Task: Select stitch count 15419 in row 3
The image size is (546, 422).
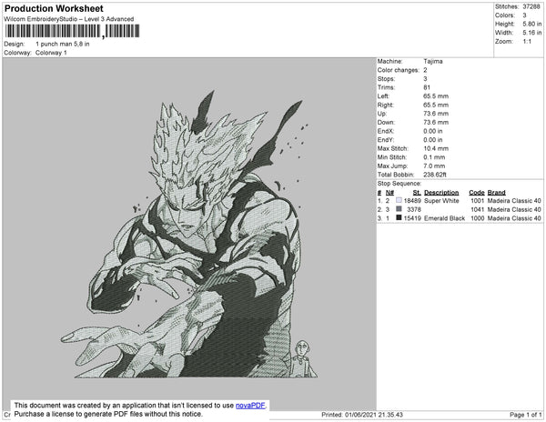Action: [412, 218]
